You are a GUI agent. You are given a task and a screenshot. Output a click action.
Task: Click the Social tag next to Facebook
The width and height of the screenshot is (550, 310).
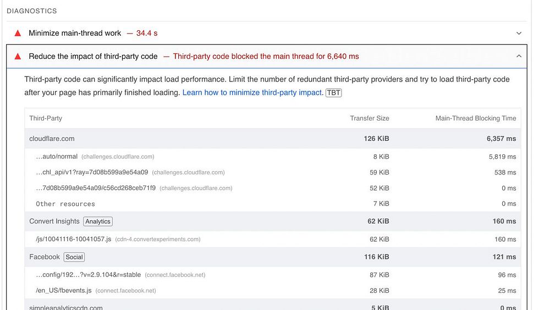(x=74, y=257)
